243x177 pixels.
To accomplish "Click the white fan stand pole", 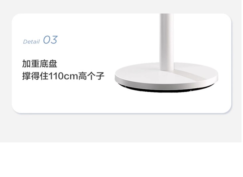I will point(166,40).
